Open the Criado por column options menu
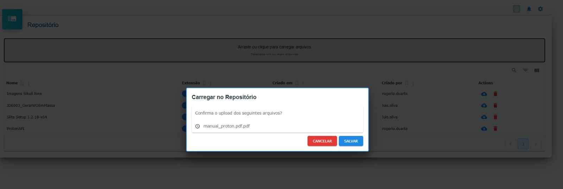563x189 pixels. (x=413, y=83)
